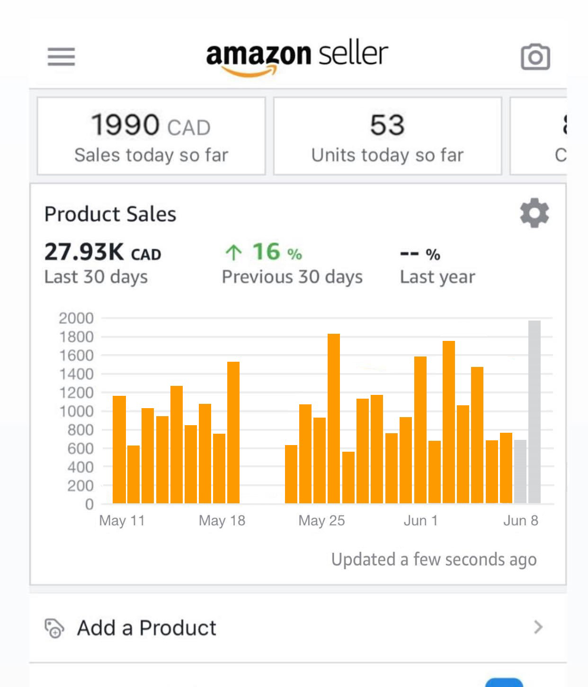Tap the Add a Product tag icon
This screenshot has height=687, width=588.
click(x=54, y=628)
